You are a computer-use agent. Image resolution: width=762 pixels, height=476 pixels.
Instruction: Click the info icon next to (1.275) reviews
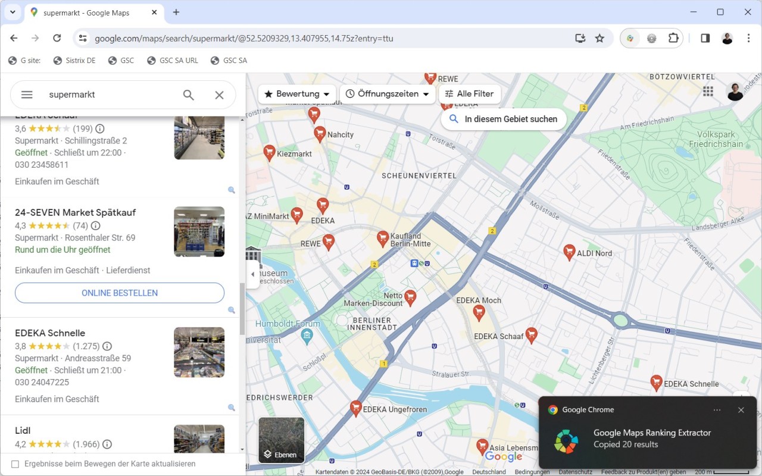[x=107, y=346]
